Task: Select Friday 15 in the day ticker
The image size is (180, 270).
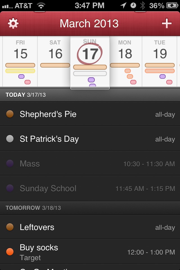Action: 20,53
